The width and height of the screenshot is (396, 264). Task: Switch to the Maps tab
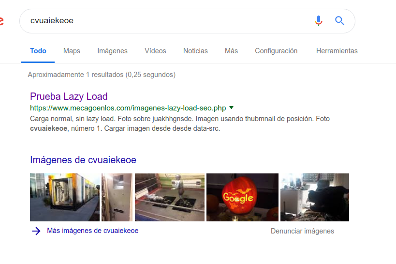coord(72,51)
